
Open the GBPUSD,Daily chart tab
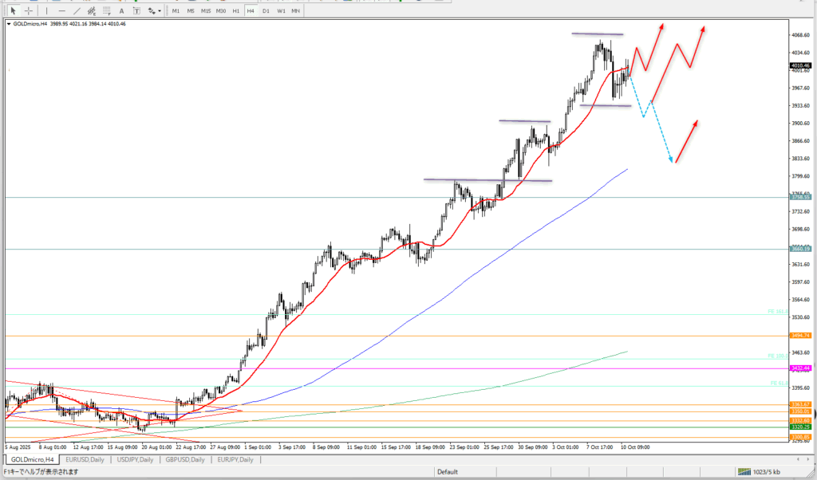[182, 459]
